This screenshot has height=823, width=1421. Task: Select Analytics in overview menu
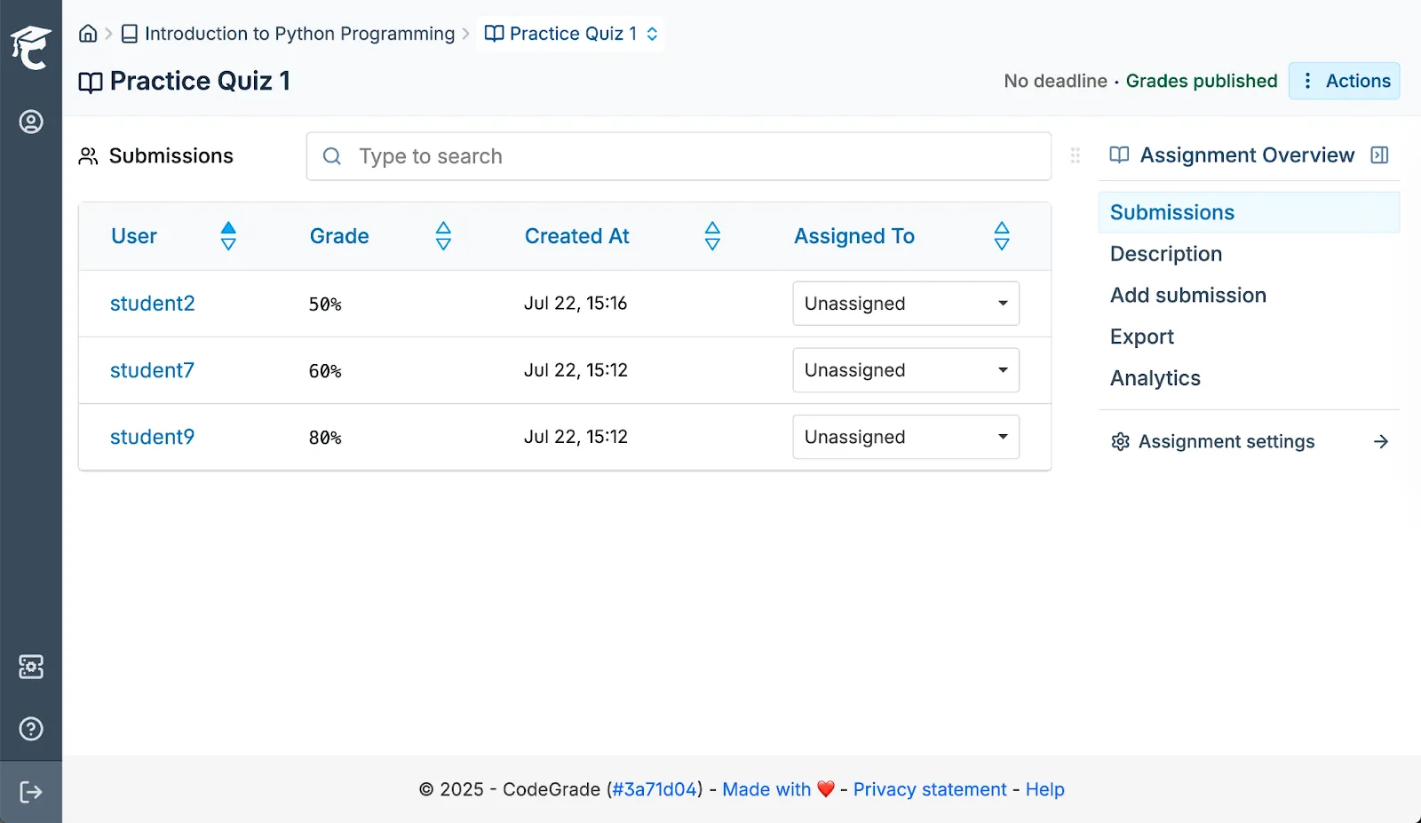tap(1249, 378)
